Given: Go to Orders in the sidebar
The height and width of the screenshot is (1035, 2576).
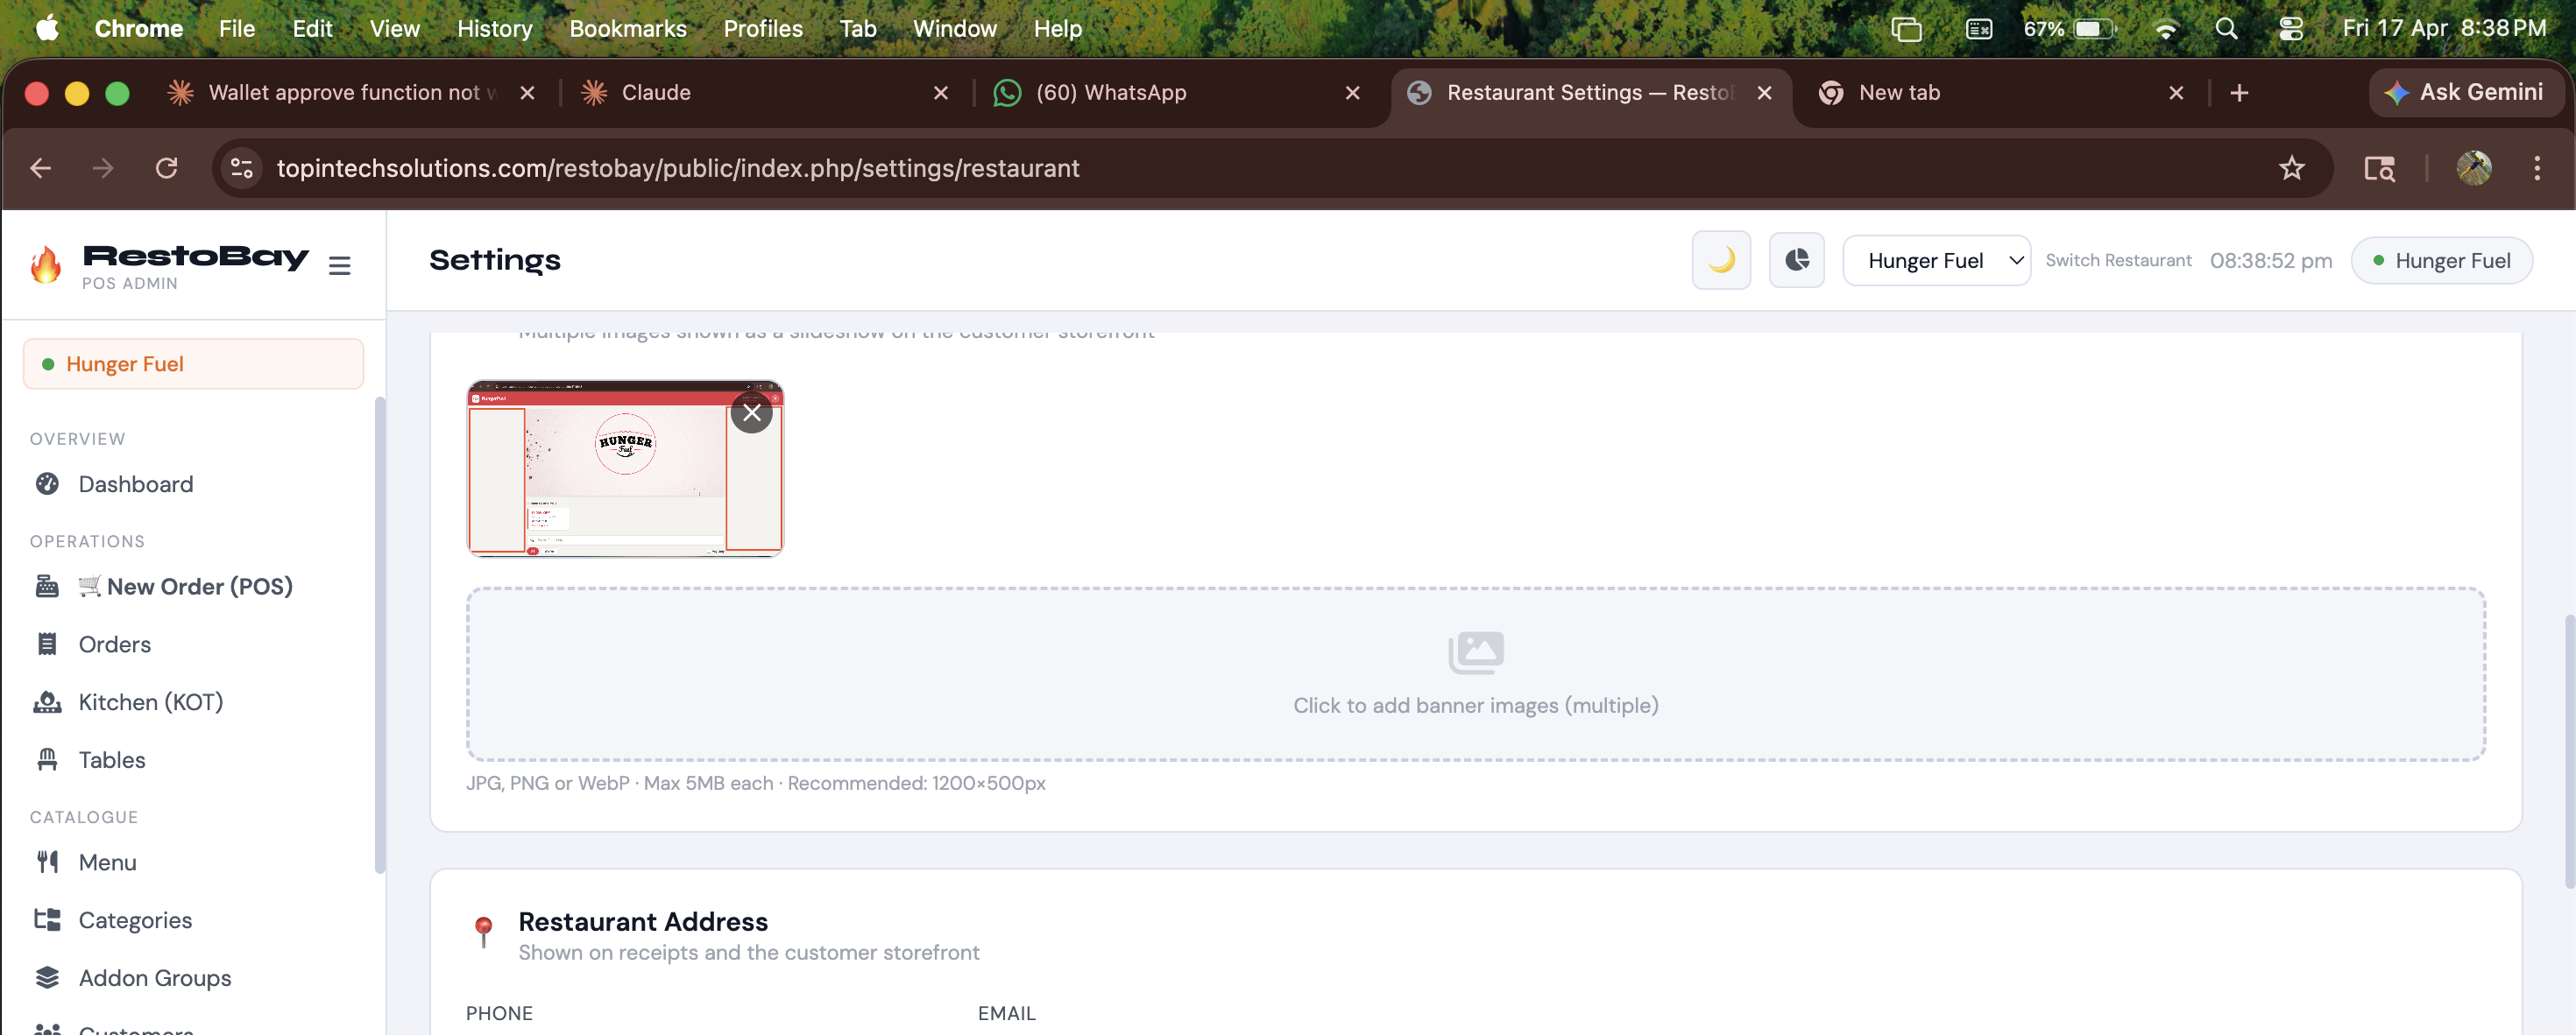Looking at the screenshot, I should point(114,644).
